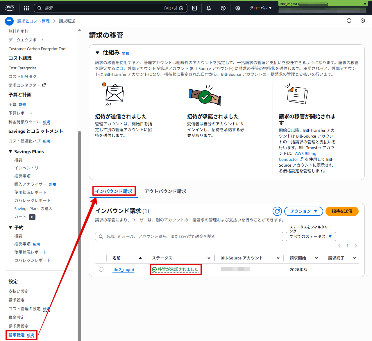Open 請求転送 in the side navigation
This screenshot has height=341, width=372.
17,335
